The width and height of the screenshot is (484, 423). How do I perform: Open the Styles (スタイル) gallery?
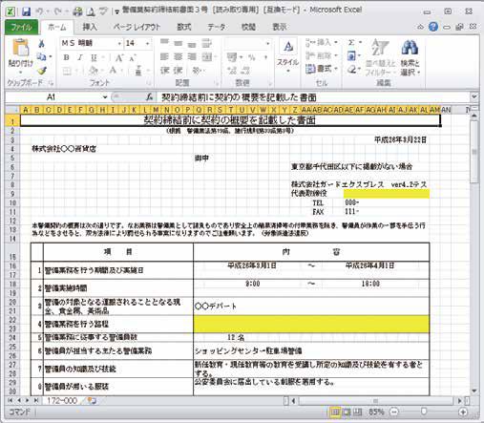point(288,55)
